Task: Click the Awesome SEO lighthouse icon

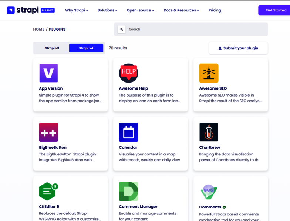Action: pyautogui.click(x=209, y=73)
